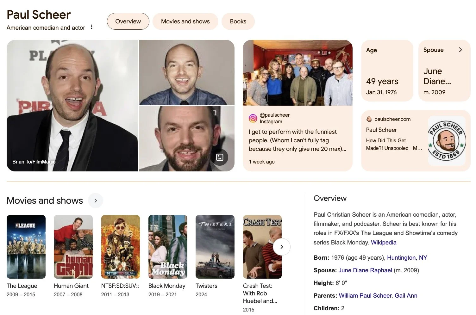Expand Spouse card with chevron arrow
The height and width of the screenshot is (315, 476).
pos(460,50)
